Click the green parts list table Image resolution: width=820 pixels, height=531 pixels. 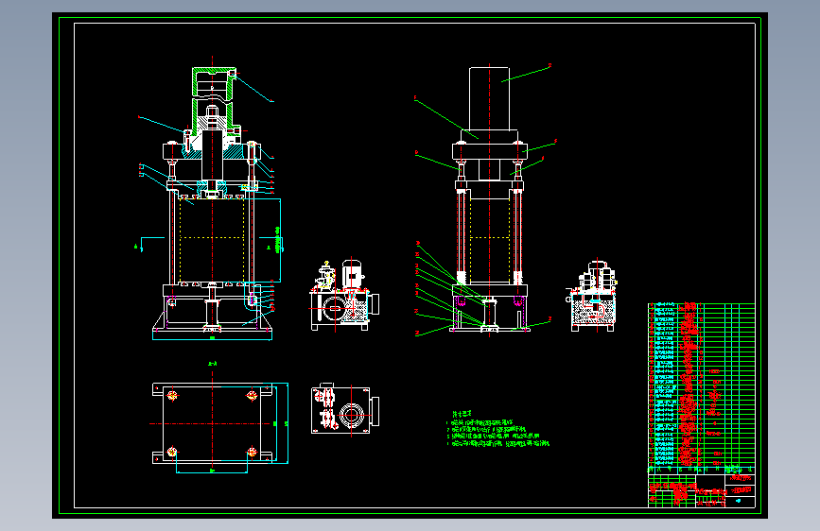point(701,387)
